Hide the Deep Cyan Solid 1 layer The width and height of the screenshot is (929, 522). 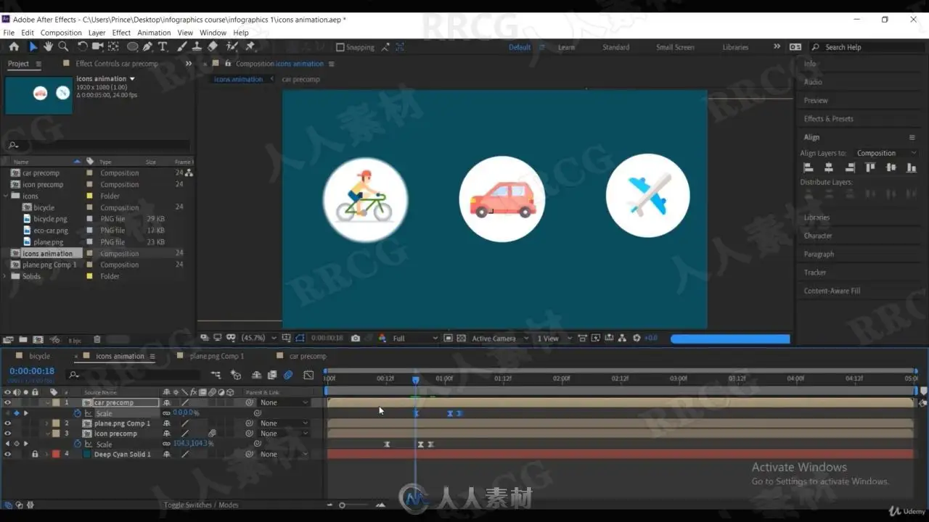(x=7, y=455)
